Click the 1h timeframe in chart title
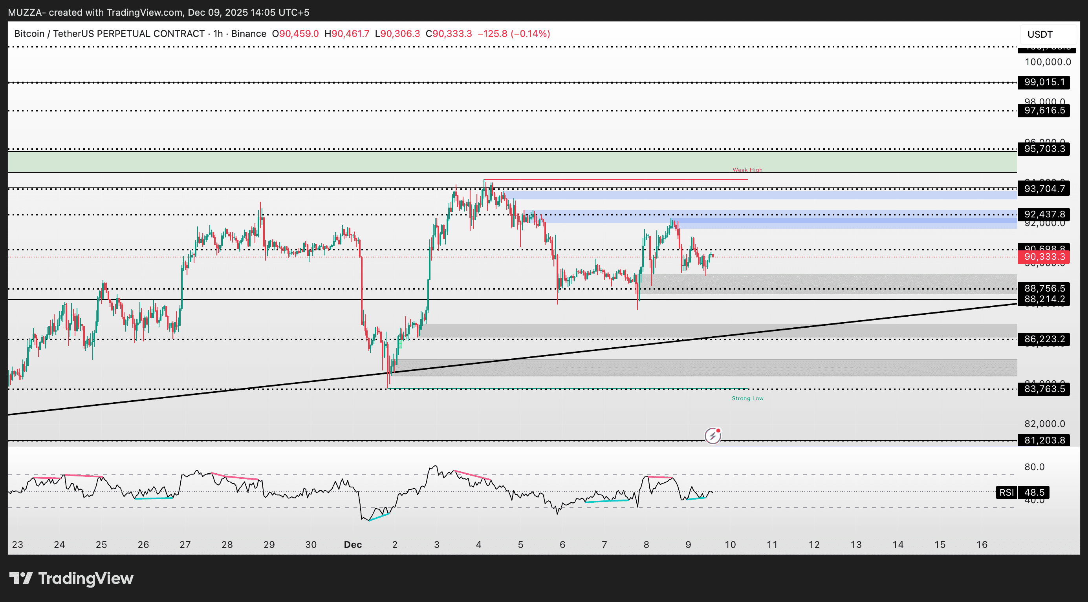Viewport: 1088px width, 602px height. (218, 34)
